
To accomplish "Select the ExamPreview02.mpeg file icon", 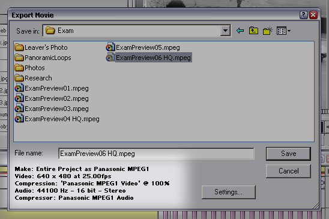I will pos(19,98).
